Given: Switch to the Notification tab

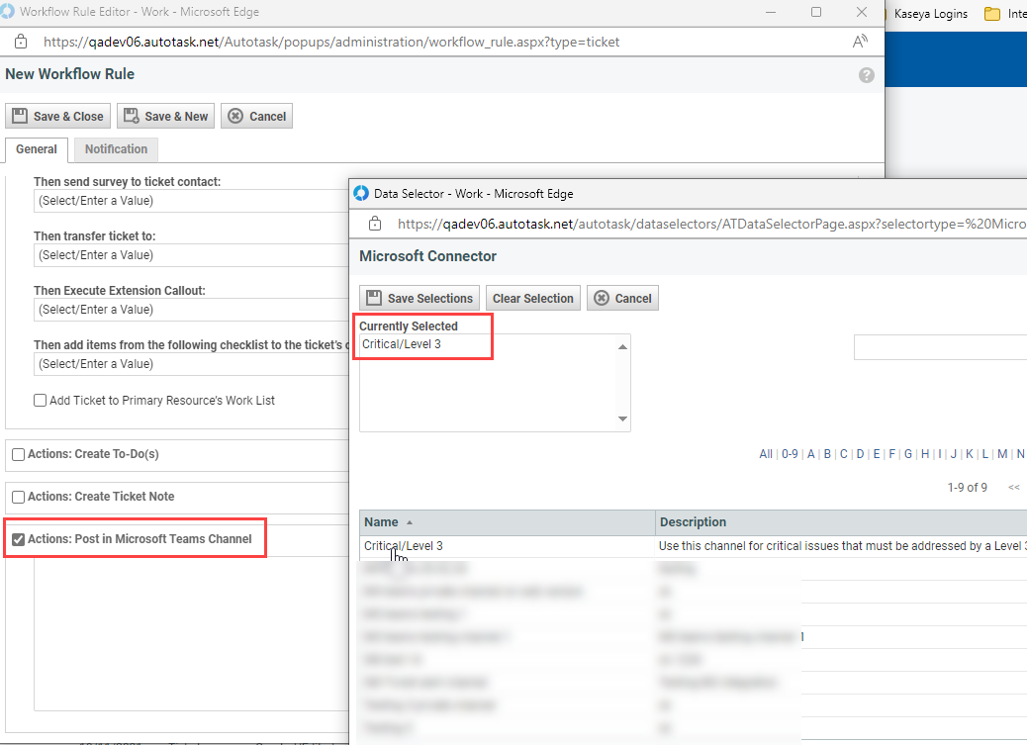Looking at the screenshot, I should click(x=116, y=149).
